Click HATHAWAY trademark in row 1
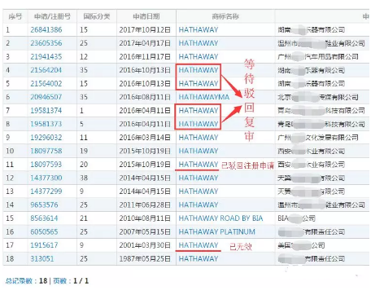This screenshot has width=371, height=295. [199, 29]
